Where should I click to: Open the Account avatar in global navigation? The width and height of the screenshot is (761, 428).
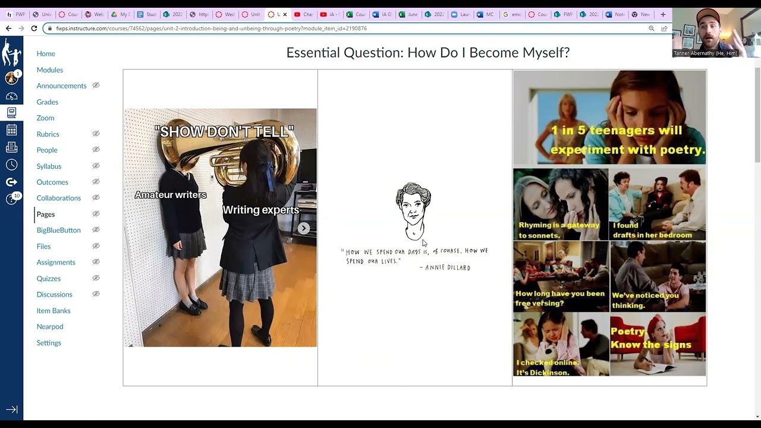coord(11,78)
